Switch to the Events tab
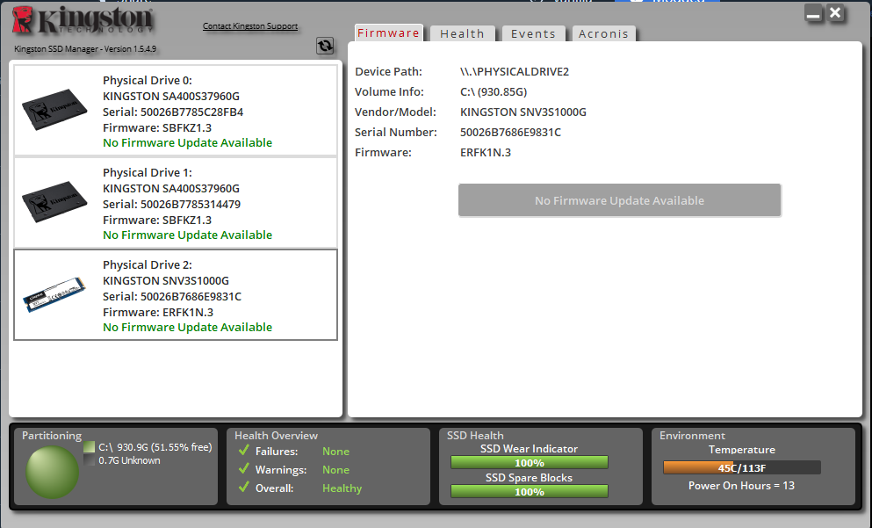The image size is (872, 528). point(533,33)
